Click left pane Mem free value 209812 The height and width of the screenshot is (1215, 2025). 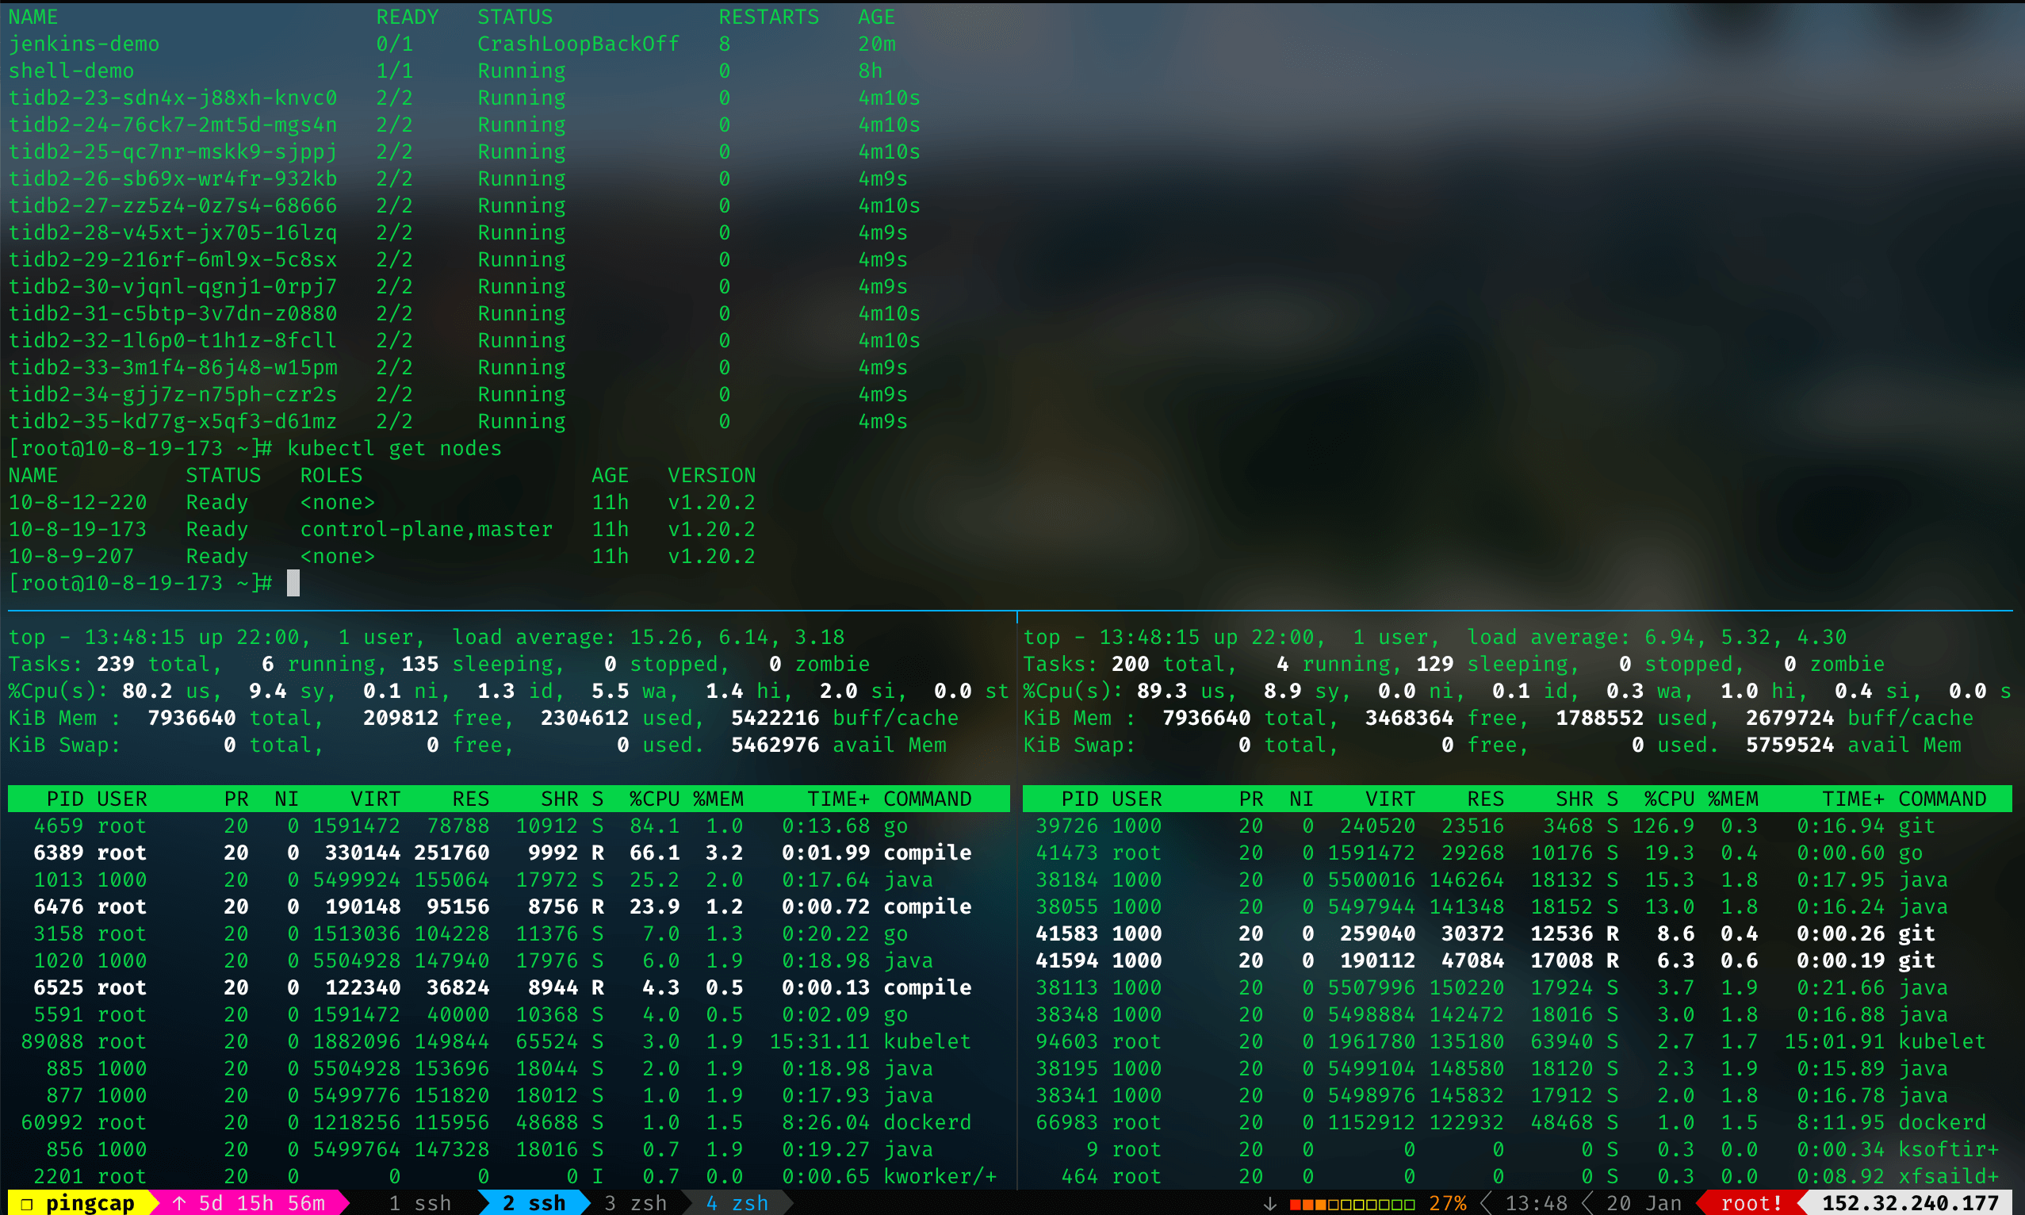[x=400, y=717]
